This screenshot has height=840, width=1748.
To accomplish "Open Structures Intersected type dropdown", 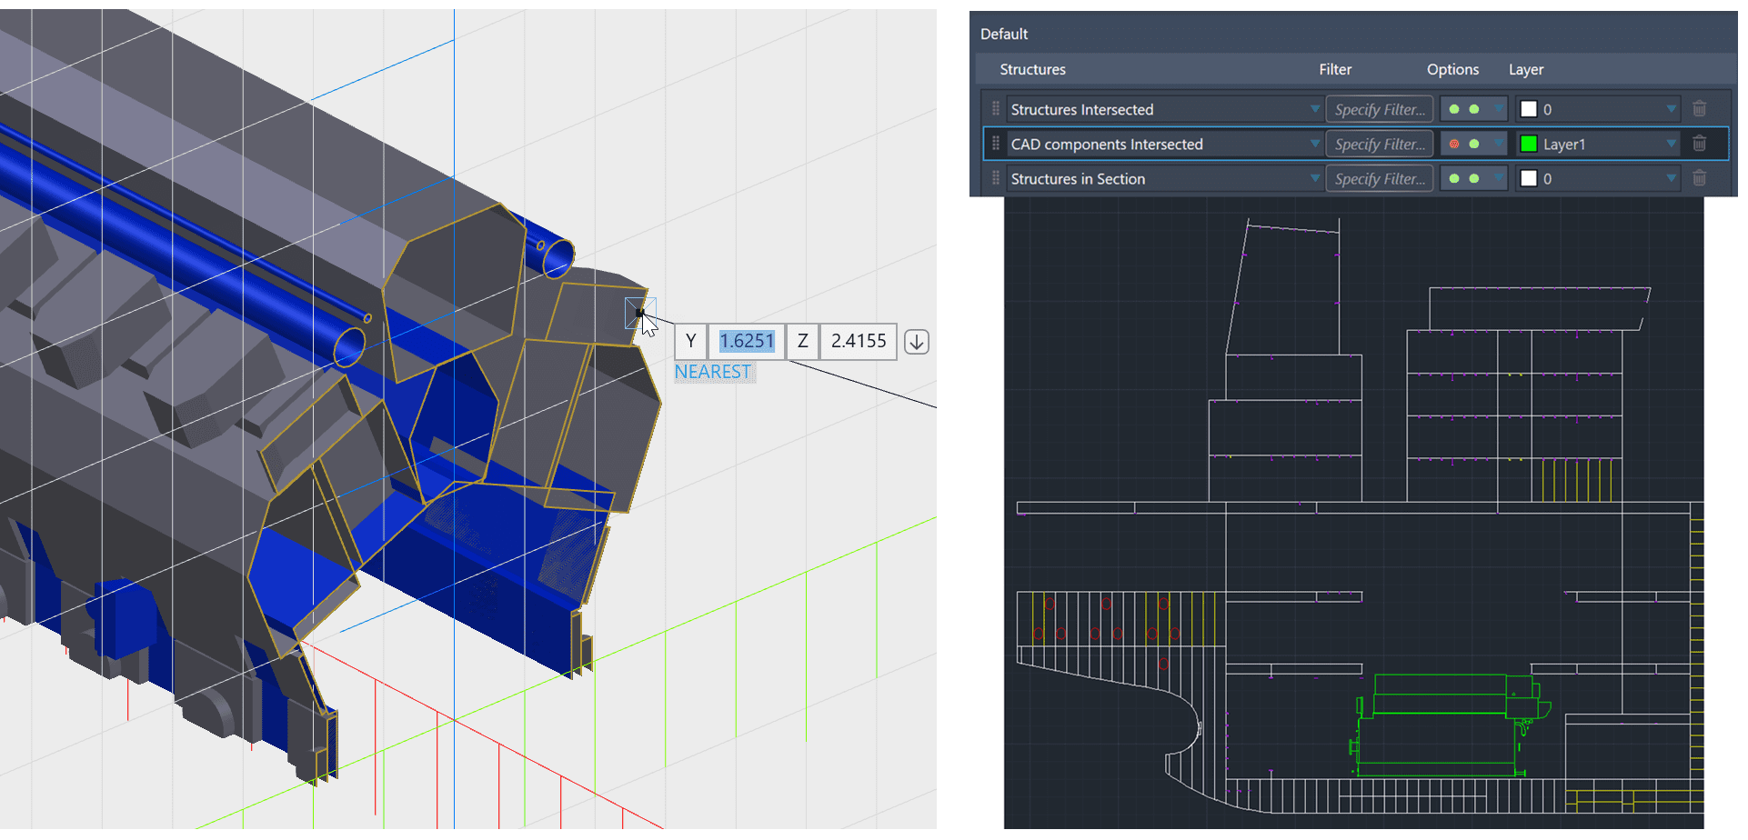I will [1314, 109].
